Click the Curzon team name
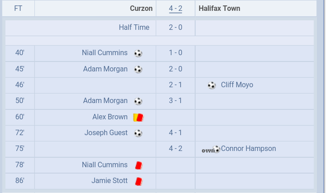The width and height of the screenshot is (326, 193). (x=141, y=8)
